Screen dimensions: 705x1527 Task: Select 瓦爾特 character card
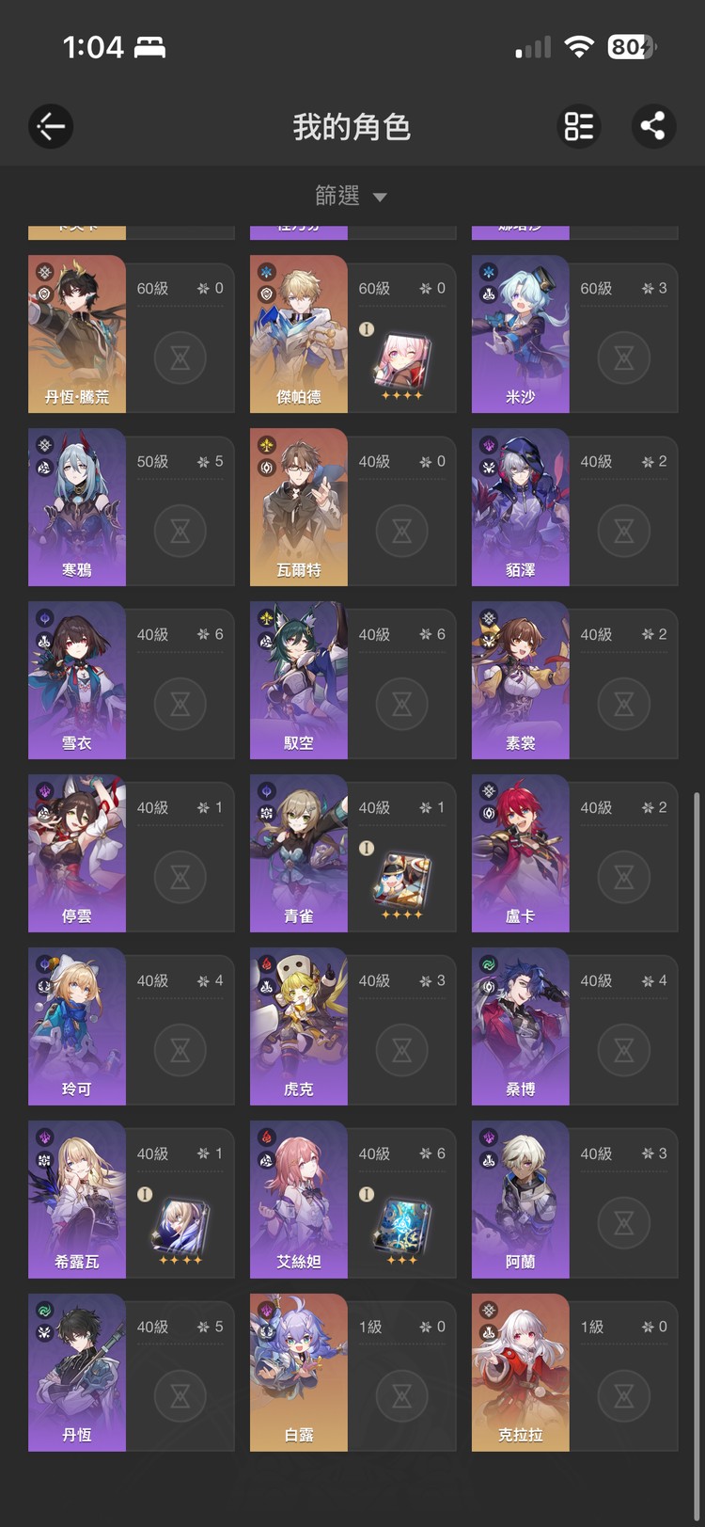click(352, 507)
